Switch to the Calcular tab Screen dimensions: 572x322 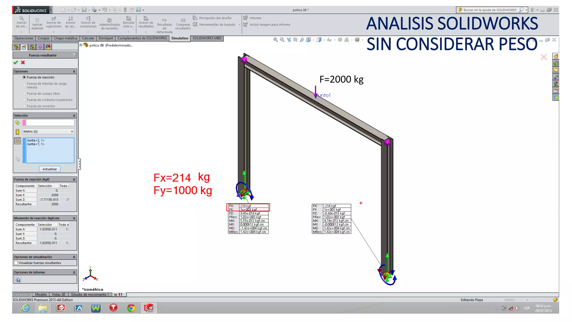(88, 38)
